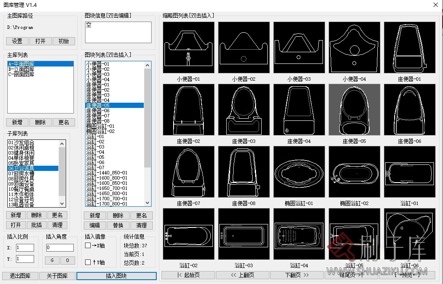Insert the 座便器-08 block thumbnail
This screenshot has width=443, height=284.
click(x=244, y=171)
